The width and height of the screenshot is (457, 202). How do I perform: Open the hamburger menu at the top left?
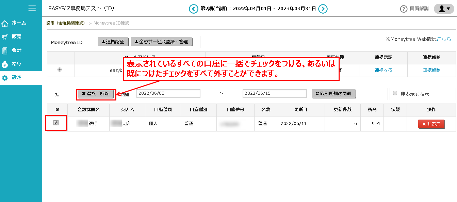[x=32, y=8]
